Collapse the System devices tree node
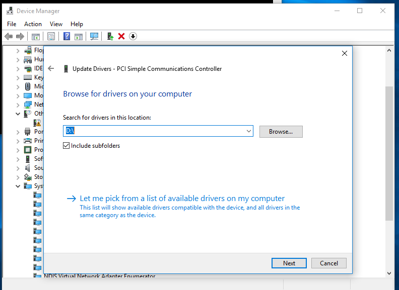The image size is (399, 290). pos(18,186)
